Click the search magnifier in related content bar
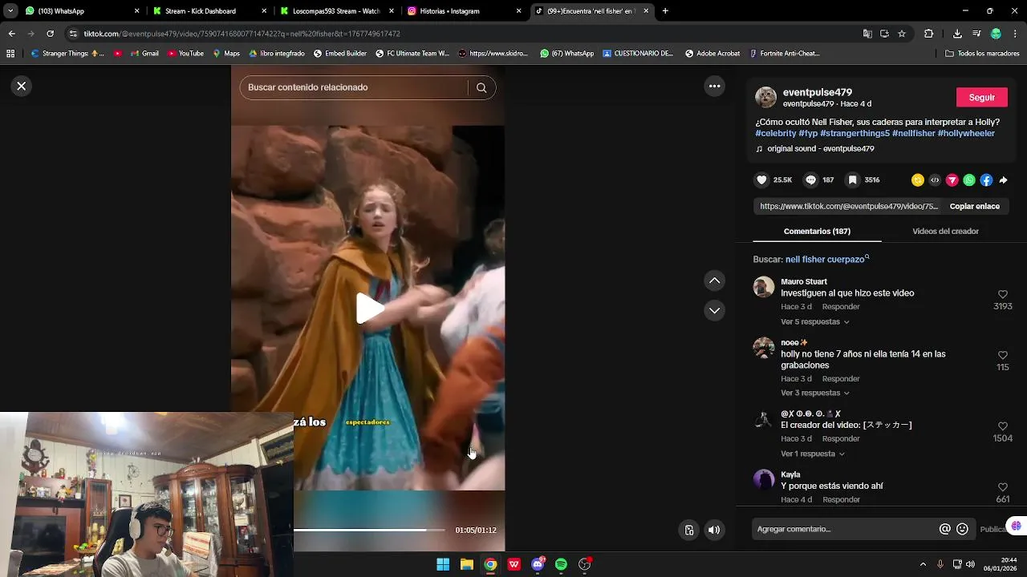Image resolution: width=1027 pixels, height=577 pixels. coord(481,87)
